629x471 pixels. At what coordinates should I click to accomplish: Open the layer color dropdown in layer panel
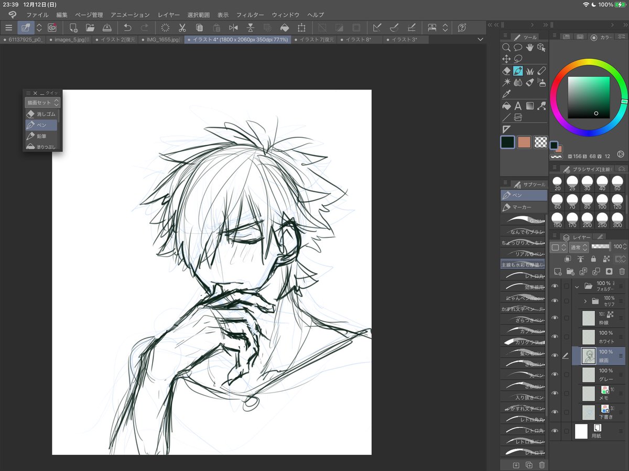tap(559, 247)
